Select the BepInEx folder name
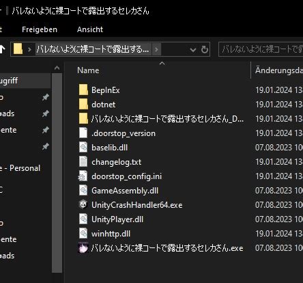Viewport: 303px width, 283px height. [106, 90]
